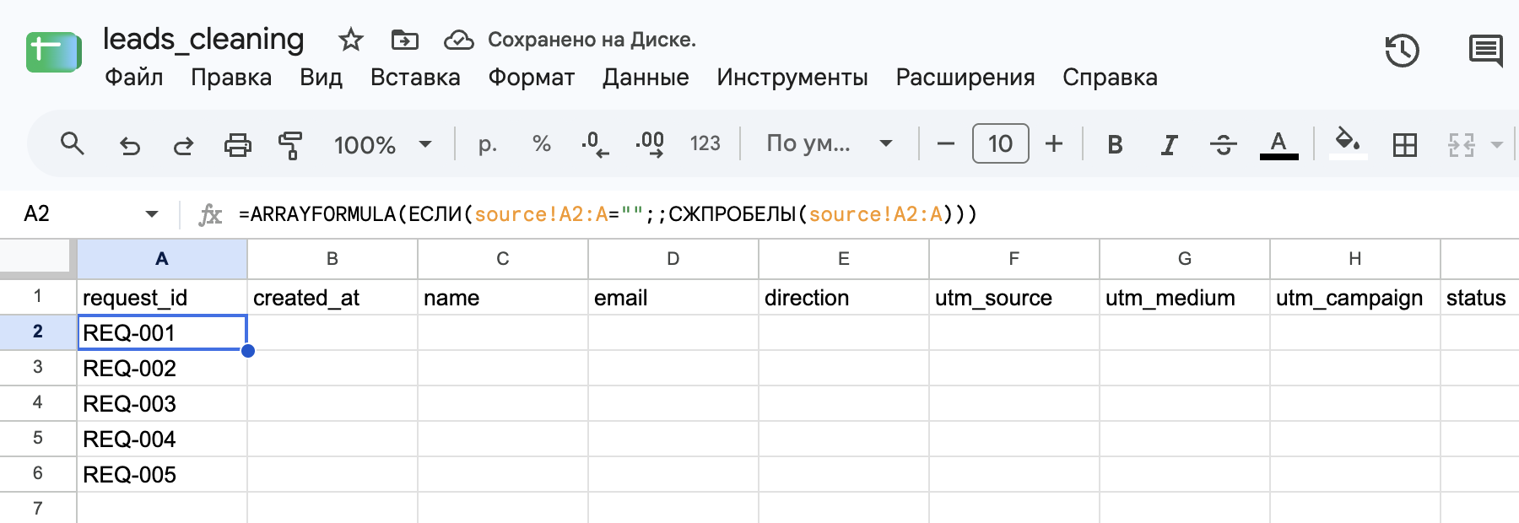Move document to folder icon
Viewport: 1519px width, 523px height.
tap(405, 40)
